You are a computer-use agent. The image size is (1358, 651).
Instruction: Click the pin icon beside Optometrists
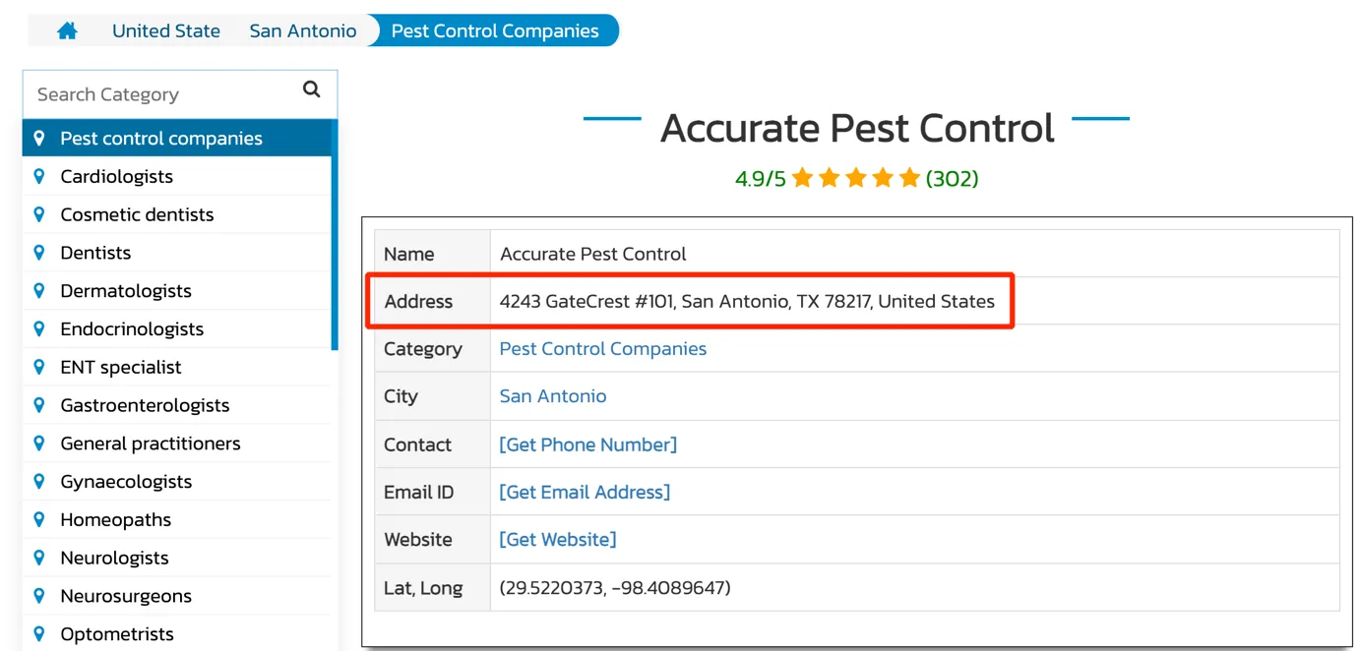(39, 634)
